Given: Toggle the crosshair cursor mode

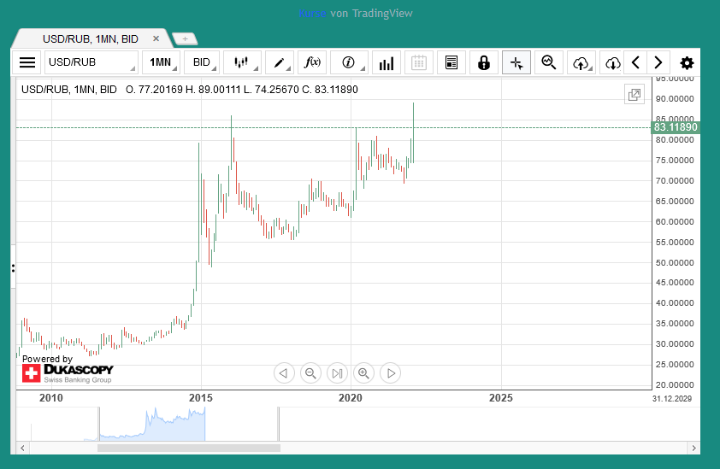Looking at the screenshot, I should point(516,62).
